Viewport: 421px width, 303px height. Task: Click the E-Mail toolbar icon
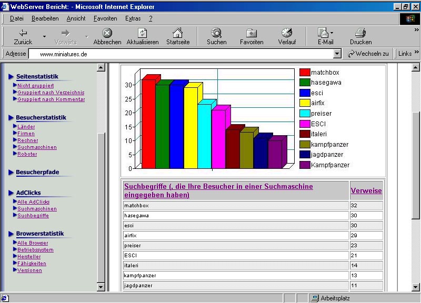point(323,33)
